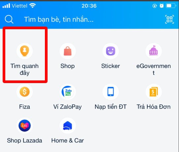This screenshot has width=179, height=152.
Task: Open the Shop bag icon
Action: tap(68, 51)
